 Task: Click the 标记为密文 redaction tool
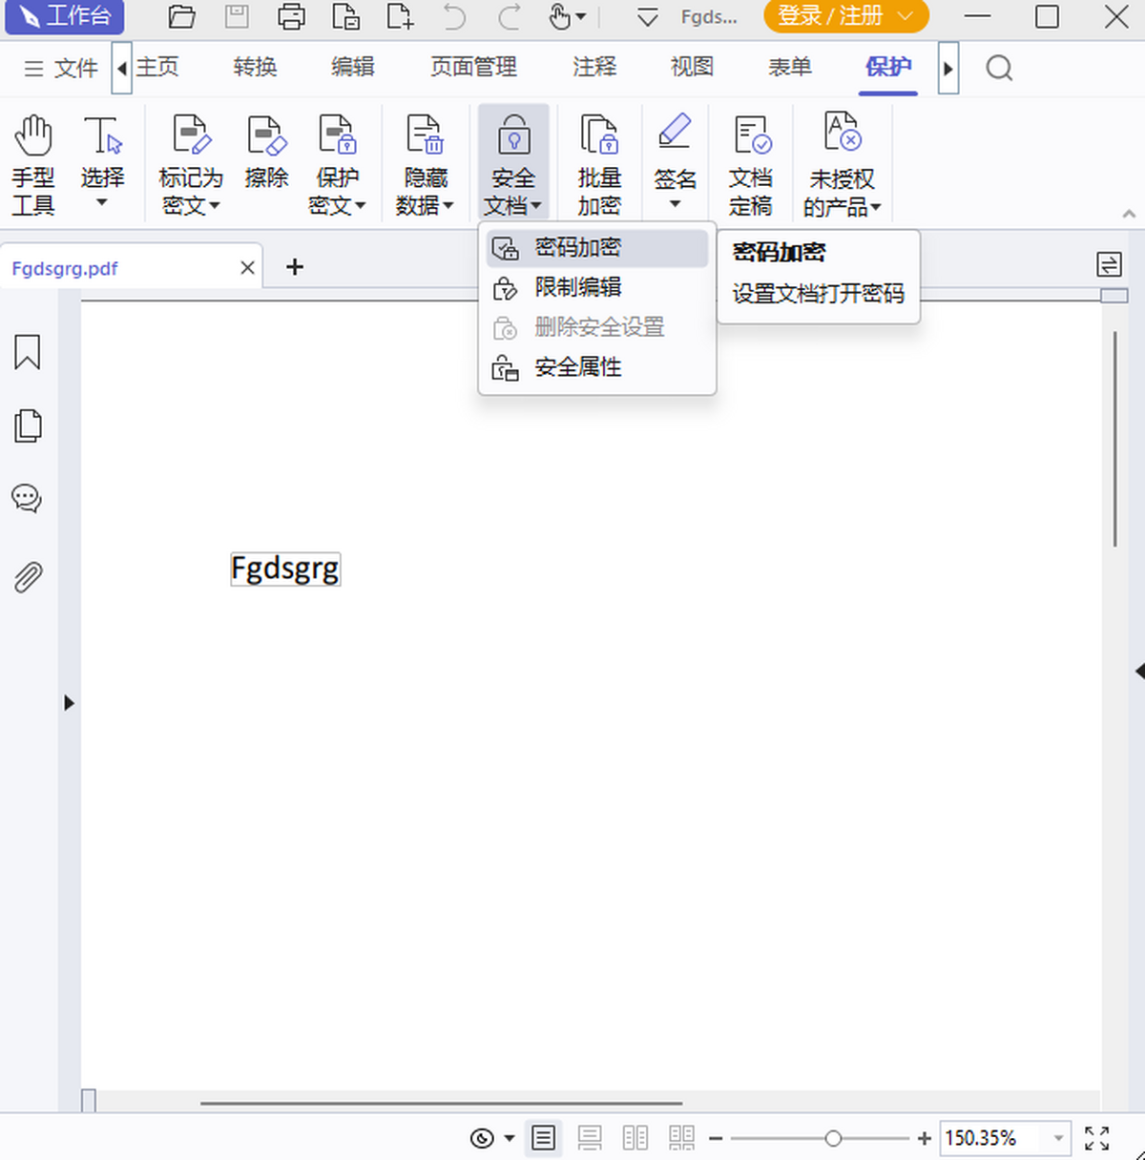(x=189, y=162)
